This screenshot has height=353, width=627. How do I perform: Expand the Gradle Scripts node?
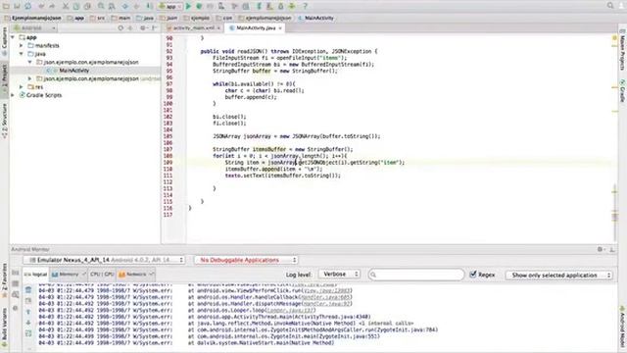coord(13,95)
